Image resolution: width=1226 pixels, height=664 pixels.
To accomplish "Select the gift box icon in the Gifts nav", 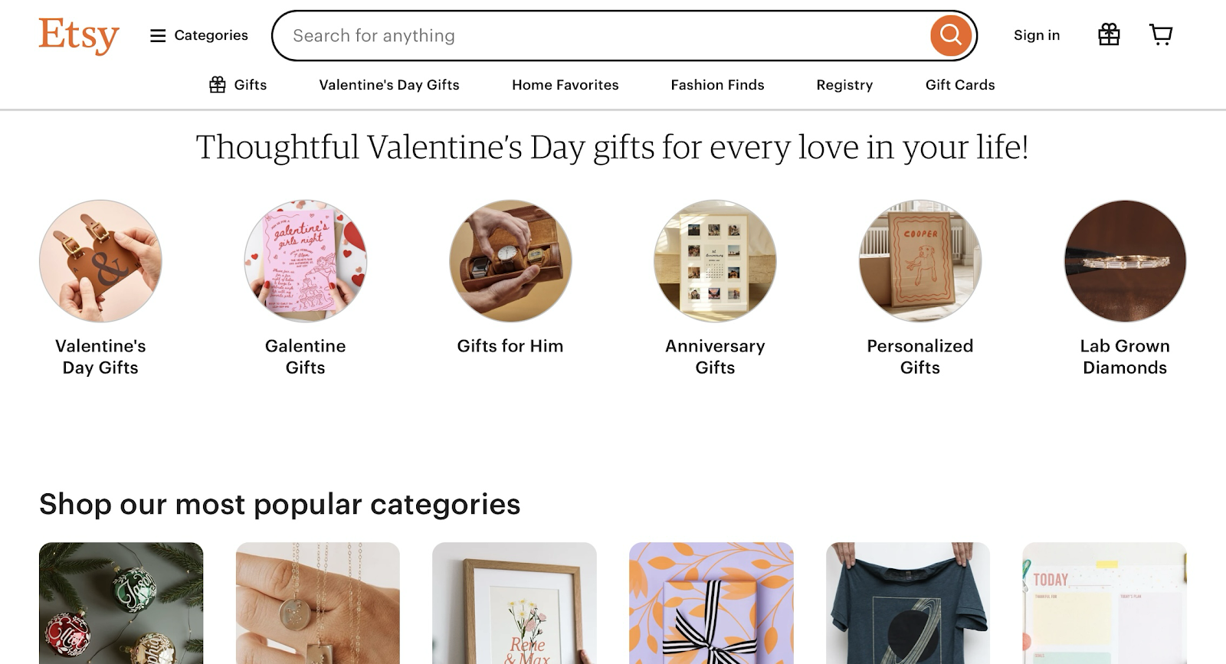I will coord(217,84).
